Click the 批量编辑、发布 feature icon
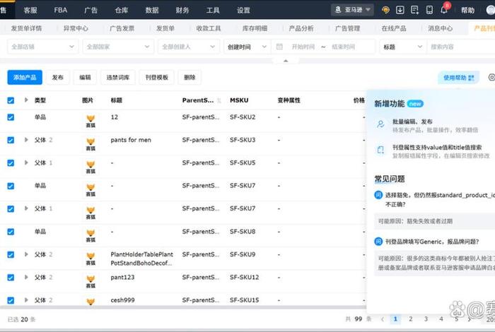 pos(380,124)
